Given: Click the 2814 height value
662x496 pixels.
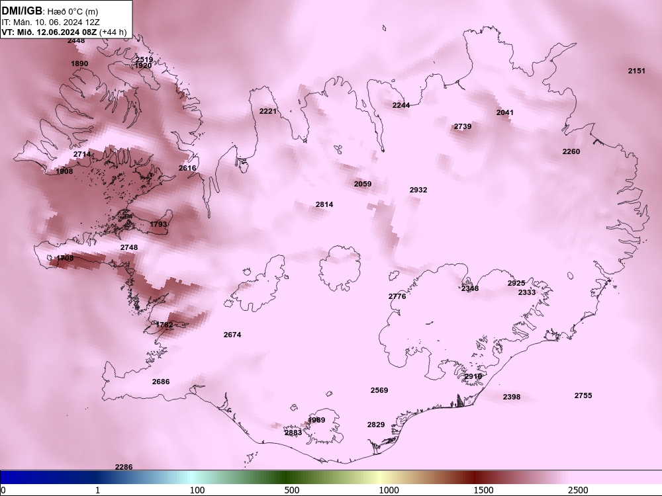Looking at the screenshot, I should (x=324, y=204).
